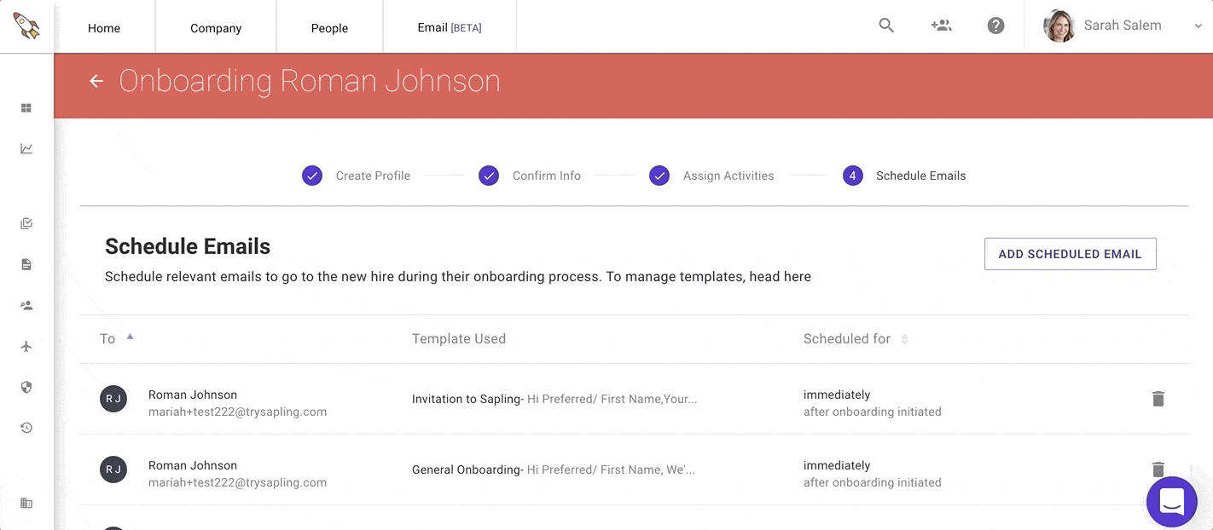The image size is (1213, 530).
Task: Select the Schedule Emails step label
Action: pyautogui.click(x=921, y=176)
